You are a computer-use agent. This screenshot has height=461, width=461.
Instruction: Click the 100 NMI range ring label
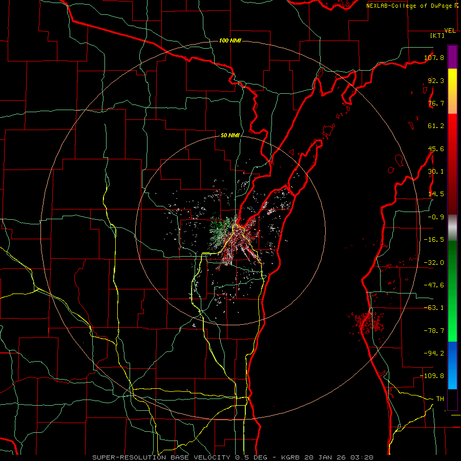tap(230, 40)
